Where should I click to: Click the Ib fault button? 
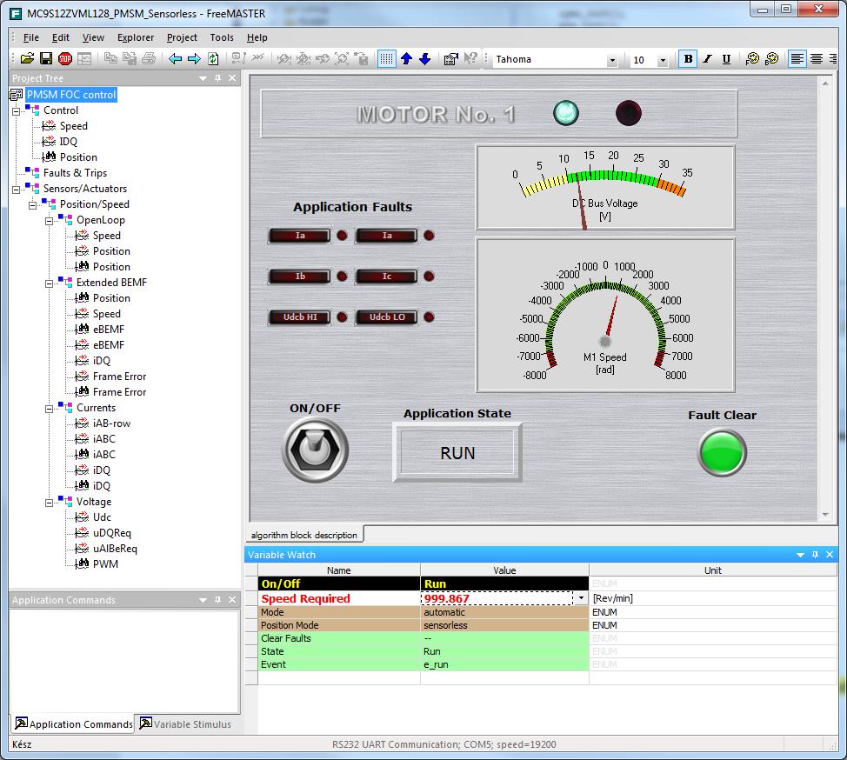click(x=300, y=276)
